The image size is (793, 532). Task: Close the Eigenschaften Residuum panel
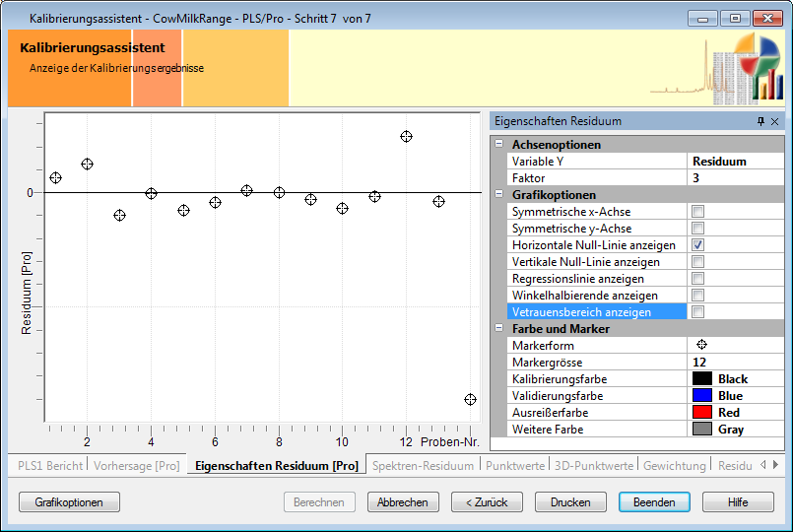774,121
